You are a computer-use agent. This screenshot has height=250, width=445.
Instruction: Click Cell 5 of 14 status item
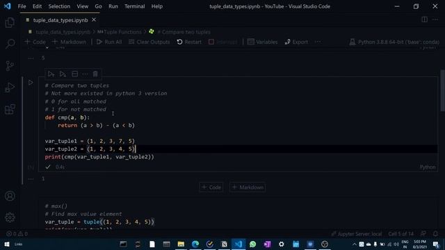click(x=400, y=234)
